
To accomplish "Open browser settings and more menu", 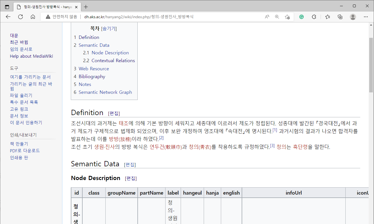I will point(366,17).
